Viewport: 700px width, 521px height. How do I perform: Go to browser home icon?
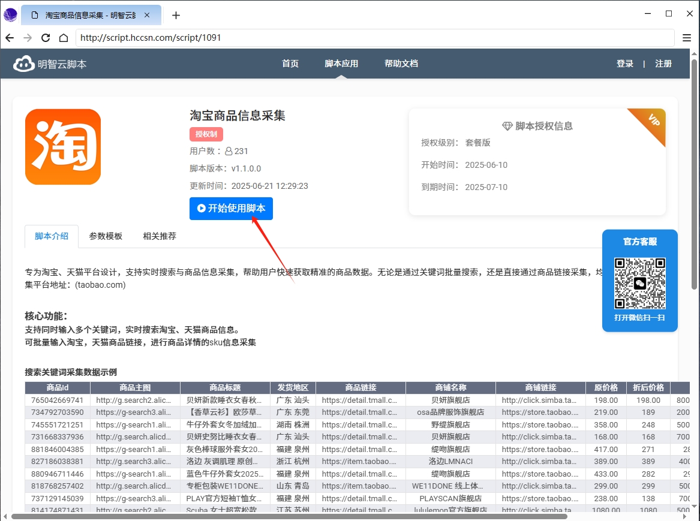point(64,38)
